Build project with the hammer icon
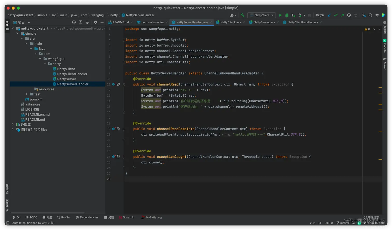 tap(242, 15)
